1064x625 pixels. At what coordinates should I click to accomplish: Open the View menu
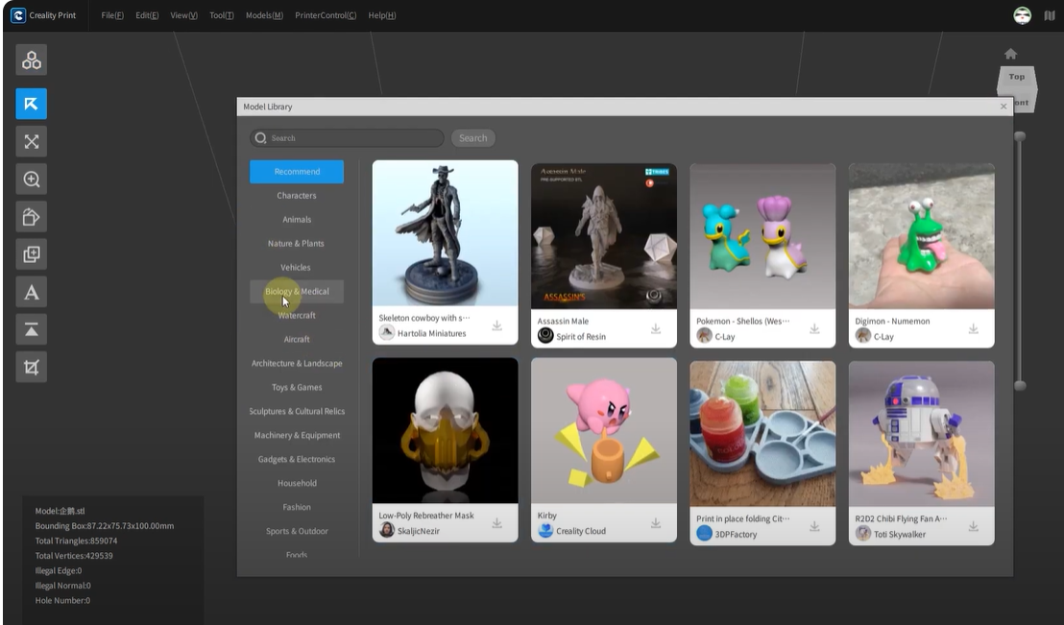tap(183, 15)
